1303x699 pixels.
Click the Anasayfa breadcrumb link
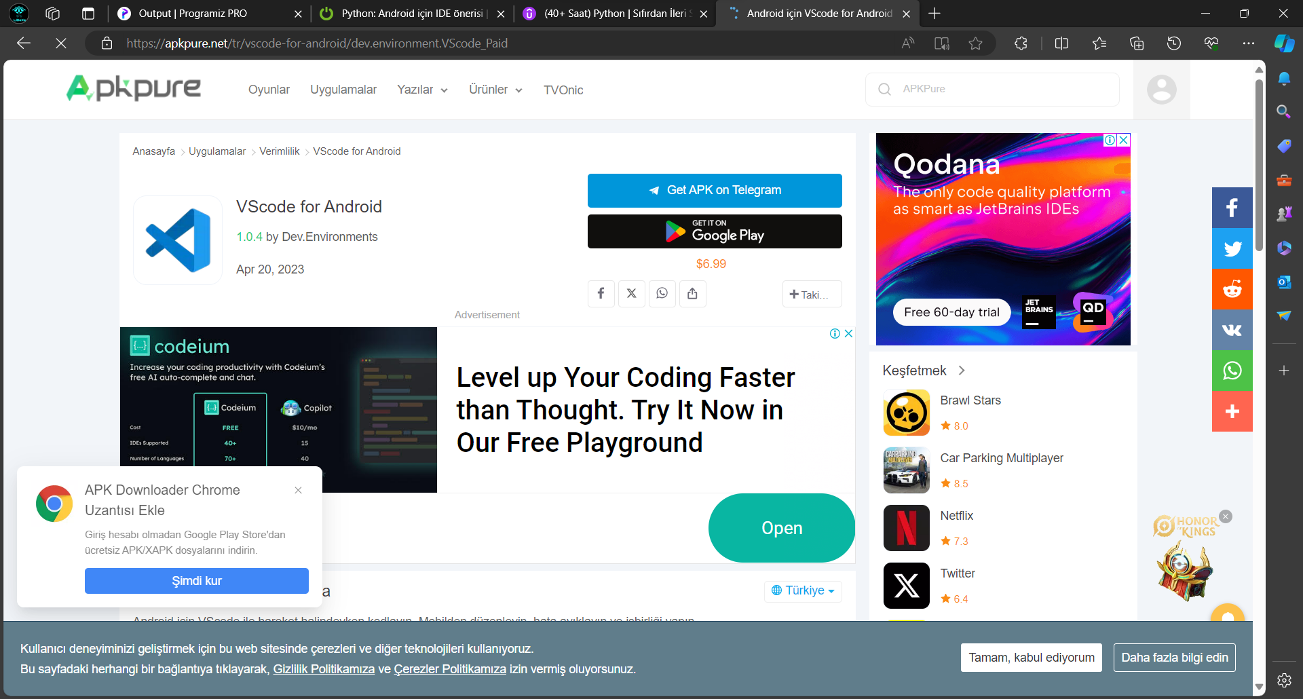pos(154,151)
